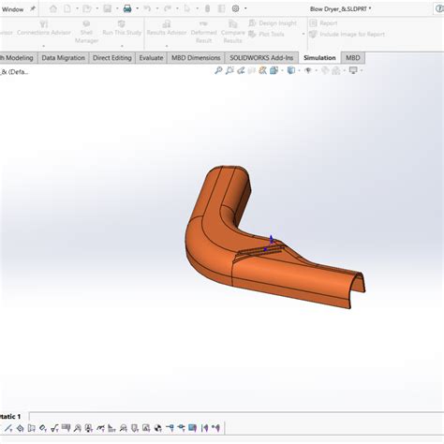Switch to Direct Editing tab

point(112,58)
